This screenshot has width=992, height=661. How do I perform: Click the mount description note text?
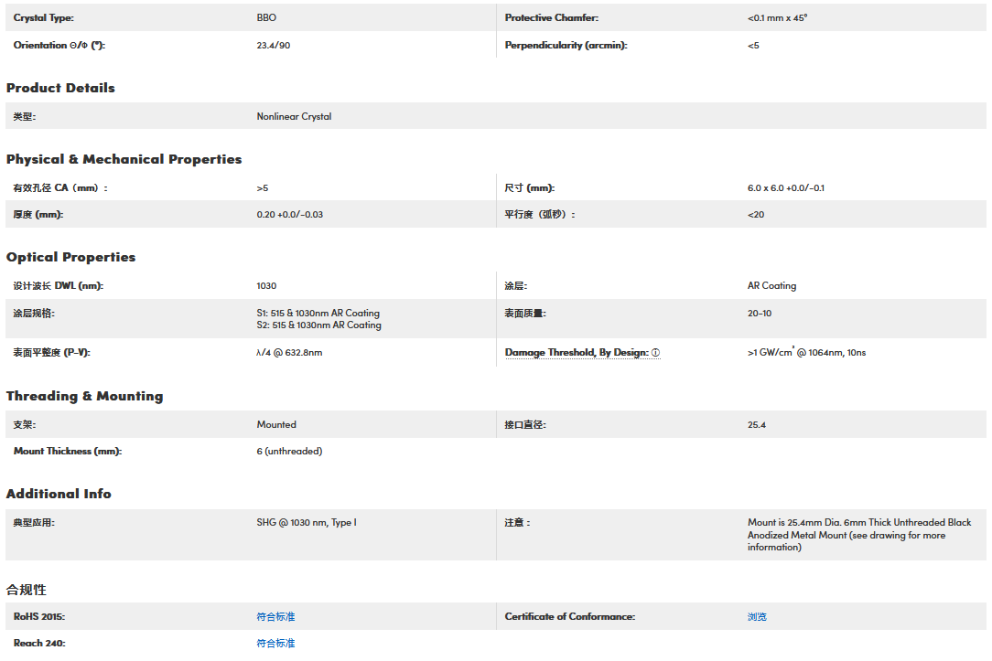pyautogui.click(x=858, y=535)
